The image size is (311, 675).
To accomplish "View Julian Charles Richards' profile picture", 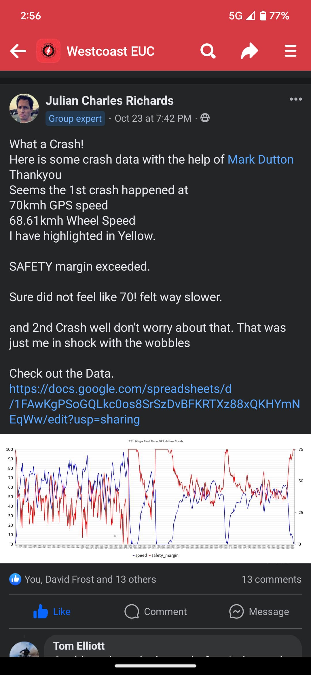I will [24, 108].
